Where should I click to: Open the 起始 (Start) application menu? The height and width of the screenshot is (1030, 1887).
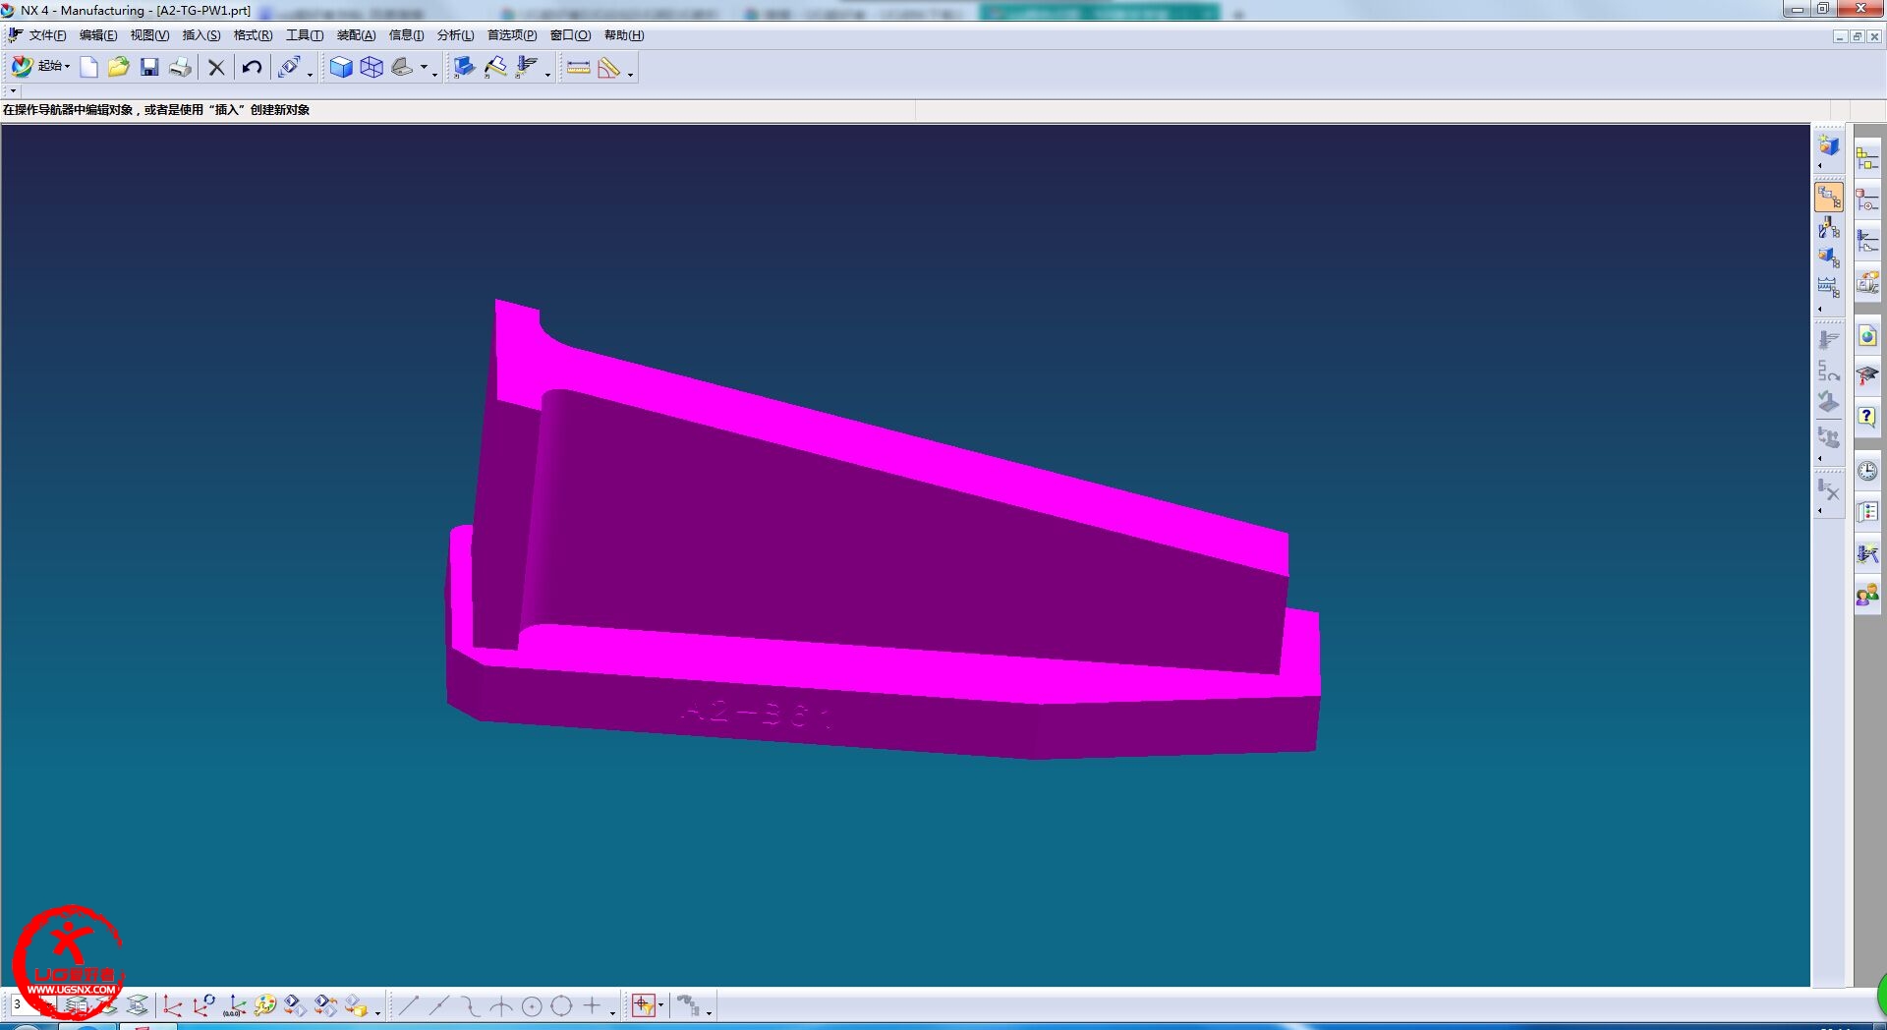tap(40, 66)
